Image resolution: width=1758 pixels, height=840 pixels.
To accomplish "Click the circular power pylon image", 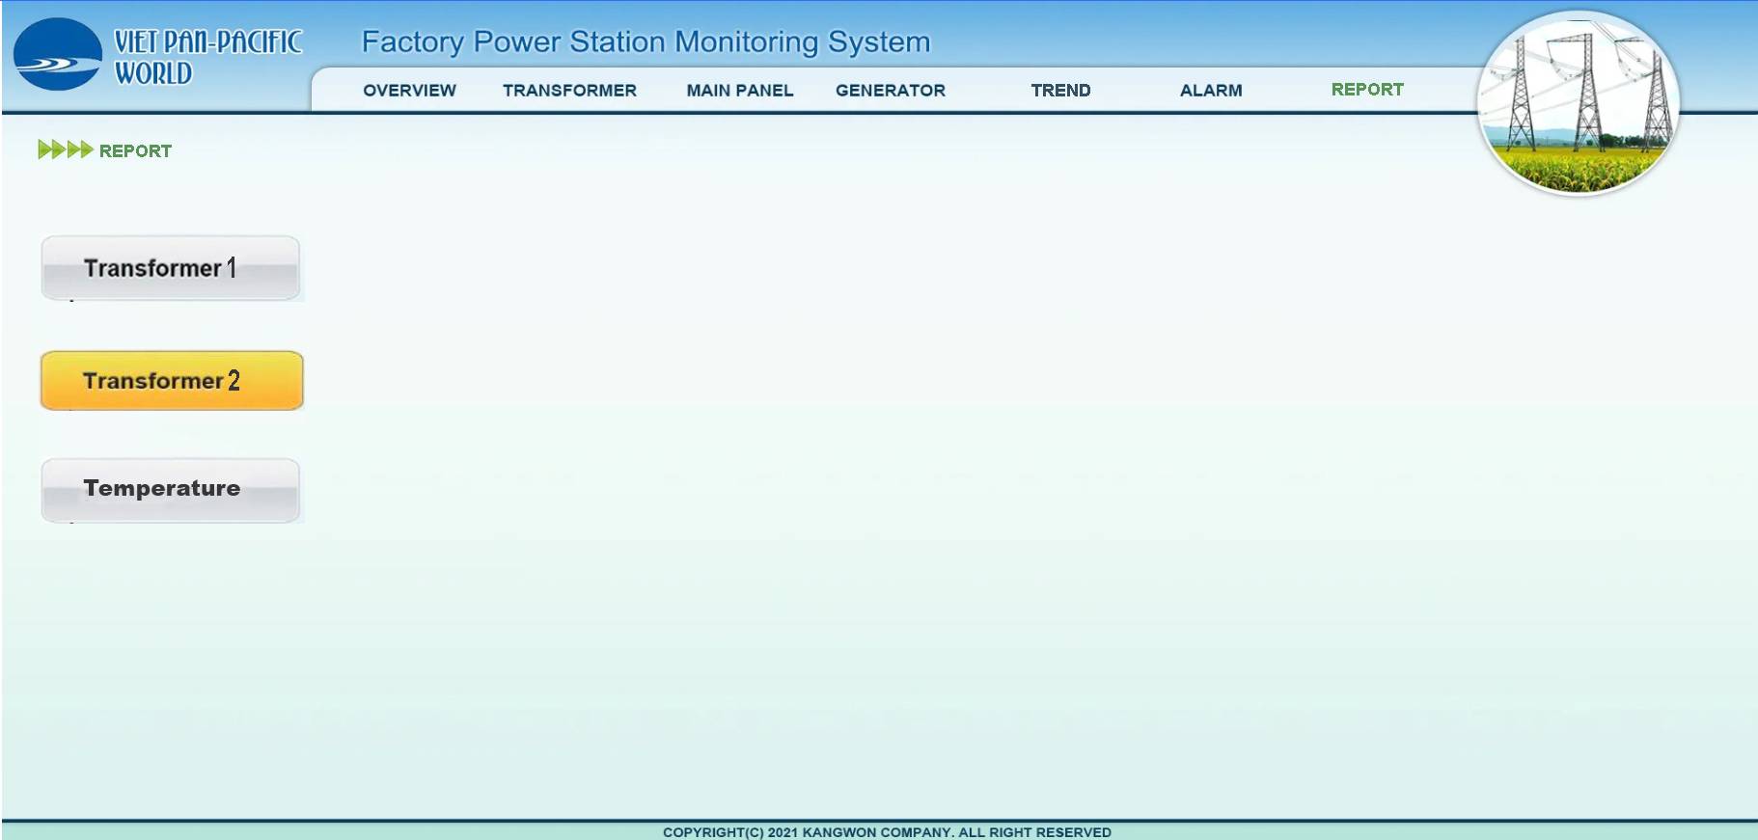I will [x=1578, y=102].
